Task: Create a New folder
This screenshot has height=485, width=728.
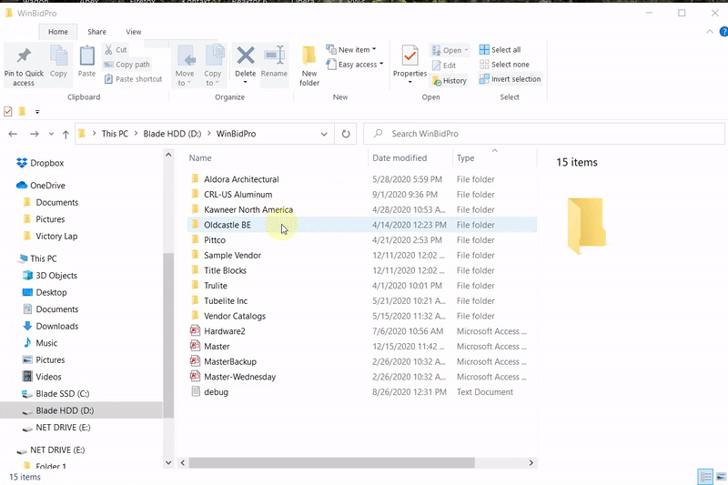Action: pyautogui.click(x=309, y=66)
